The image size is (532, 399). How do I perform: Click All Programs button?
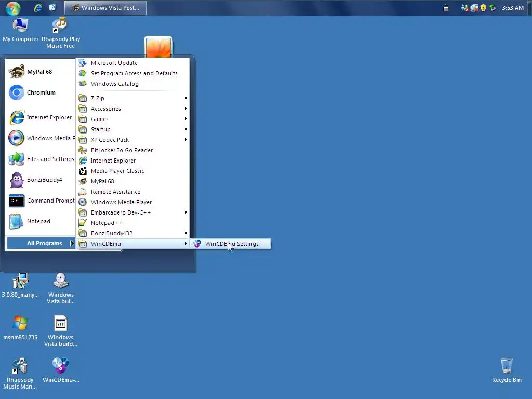pyautogui.click(x=41, y=243)
